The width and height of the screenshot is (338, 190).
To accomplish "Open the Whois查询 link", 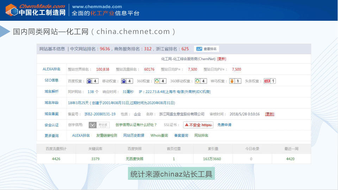I will coord(159,135).
